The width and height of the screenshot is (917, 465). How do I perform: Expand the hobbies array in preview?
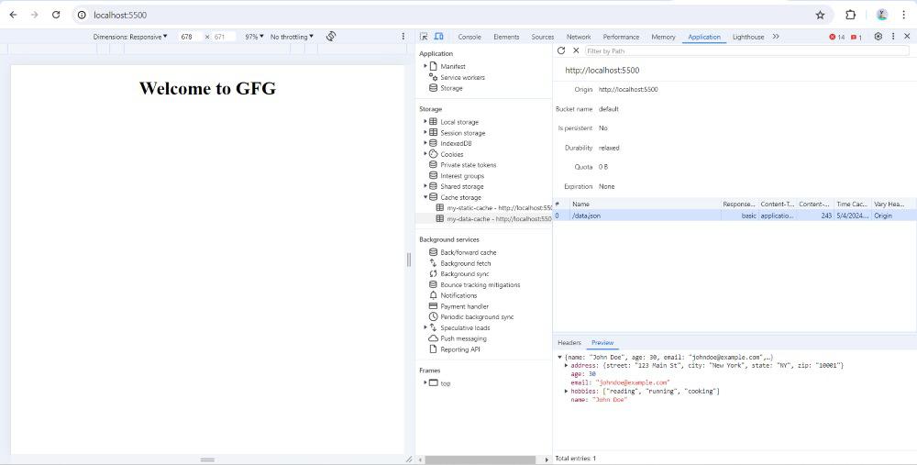click(x=566, y=391)
